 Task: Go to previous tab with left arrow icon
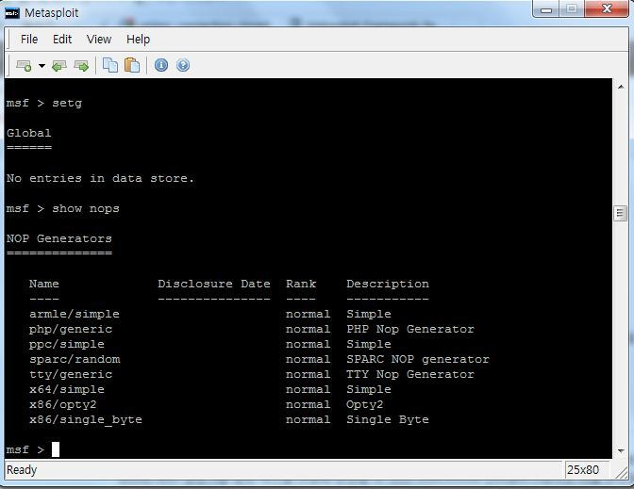59,65
